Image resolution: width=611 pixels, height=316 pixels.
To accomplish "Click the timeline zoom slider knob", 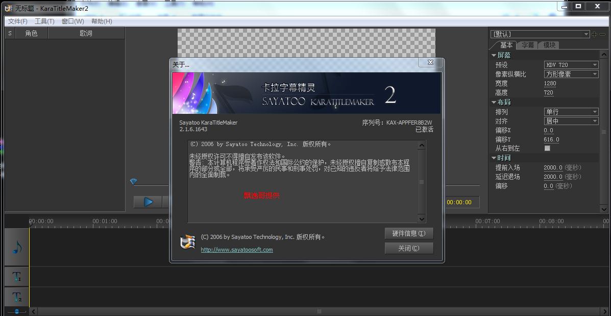I will tap(17, 311).
